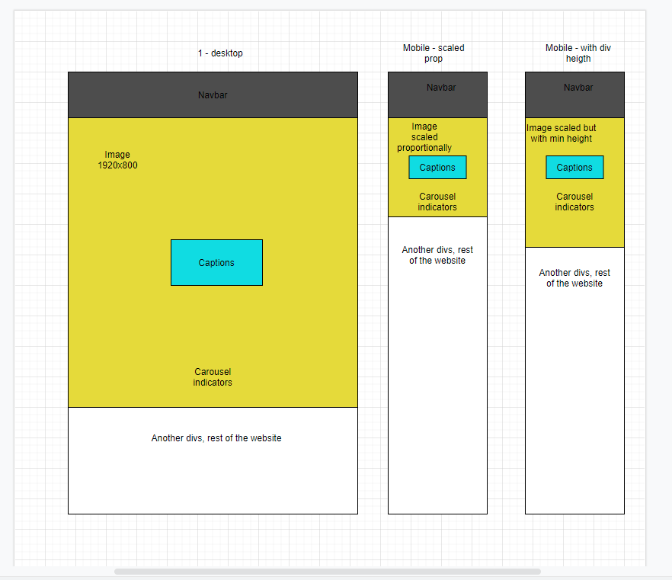The image size is (672, 580).
Task: Select the Captions box under 'Image scaled but with min height'
Action: point(574,168)
